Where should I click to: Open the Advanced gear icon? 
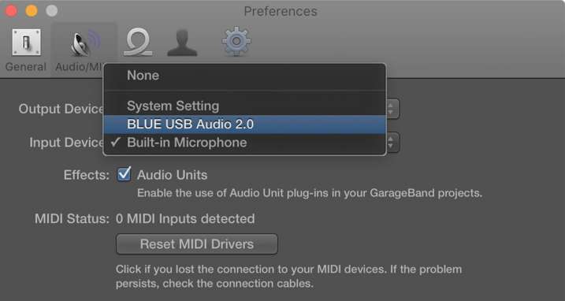236,42
